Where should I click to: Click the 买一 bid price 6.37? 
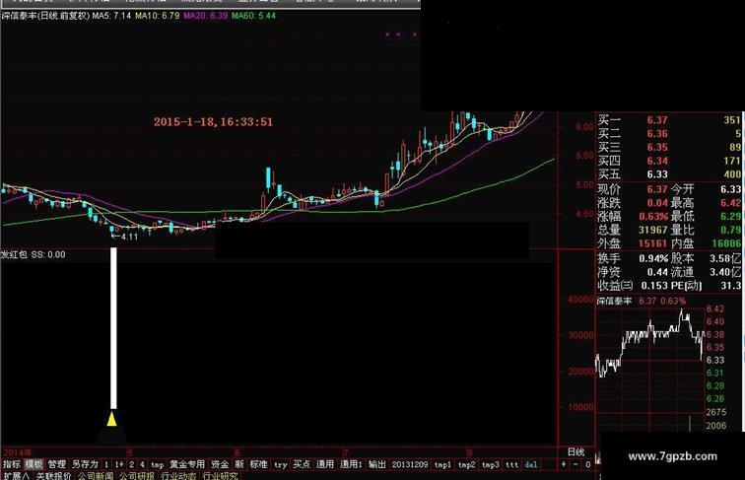pyautogui.click(x=657, y=120)
